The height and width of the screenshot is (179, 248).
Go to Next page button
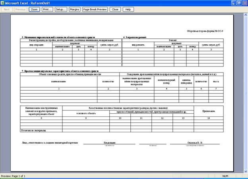[7, 9]
